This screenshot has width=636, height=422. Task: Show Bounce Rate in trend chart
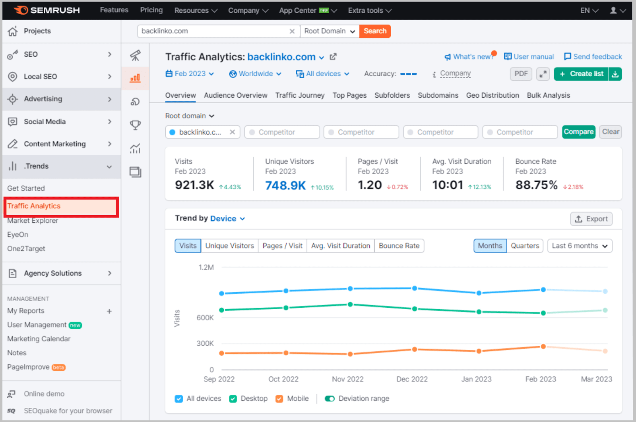[399, 246]
